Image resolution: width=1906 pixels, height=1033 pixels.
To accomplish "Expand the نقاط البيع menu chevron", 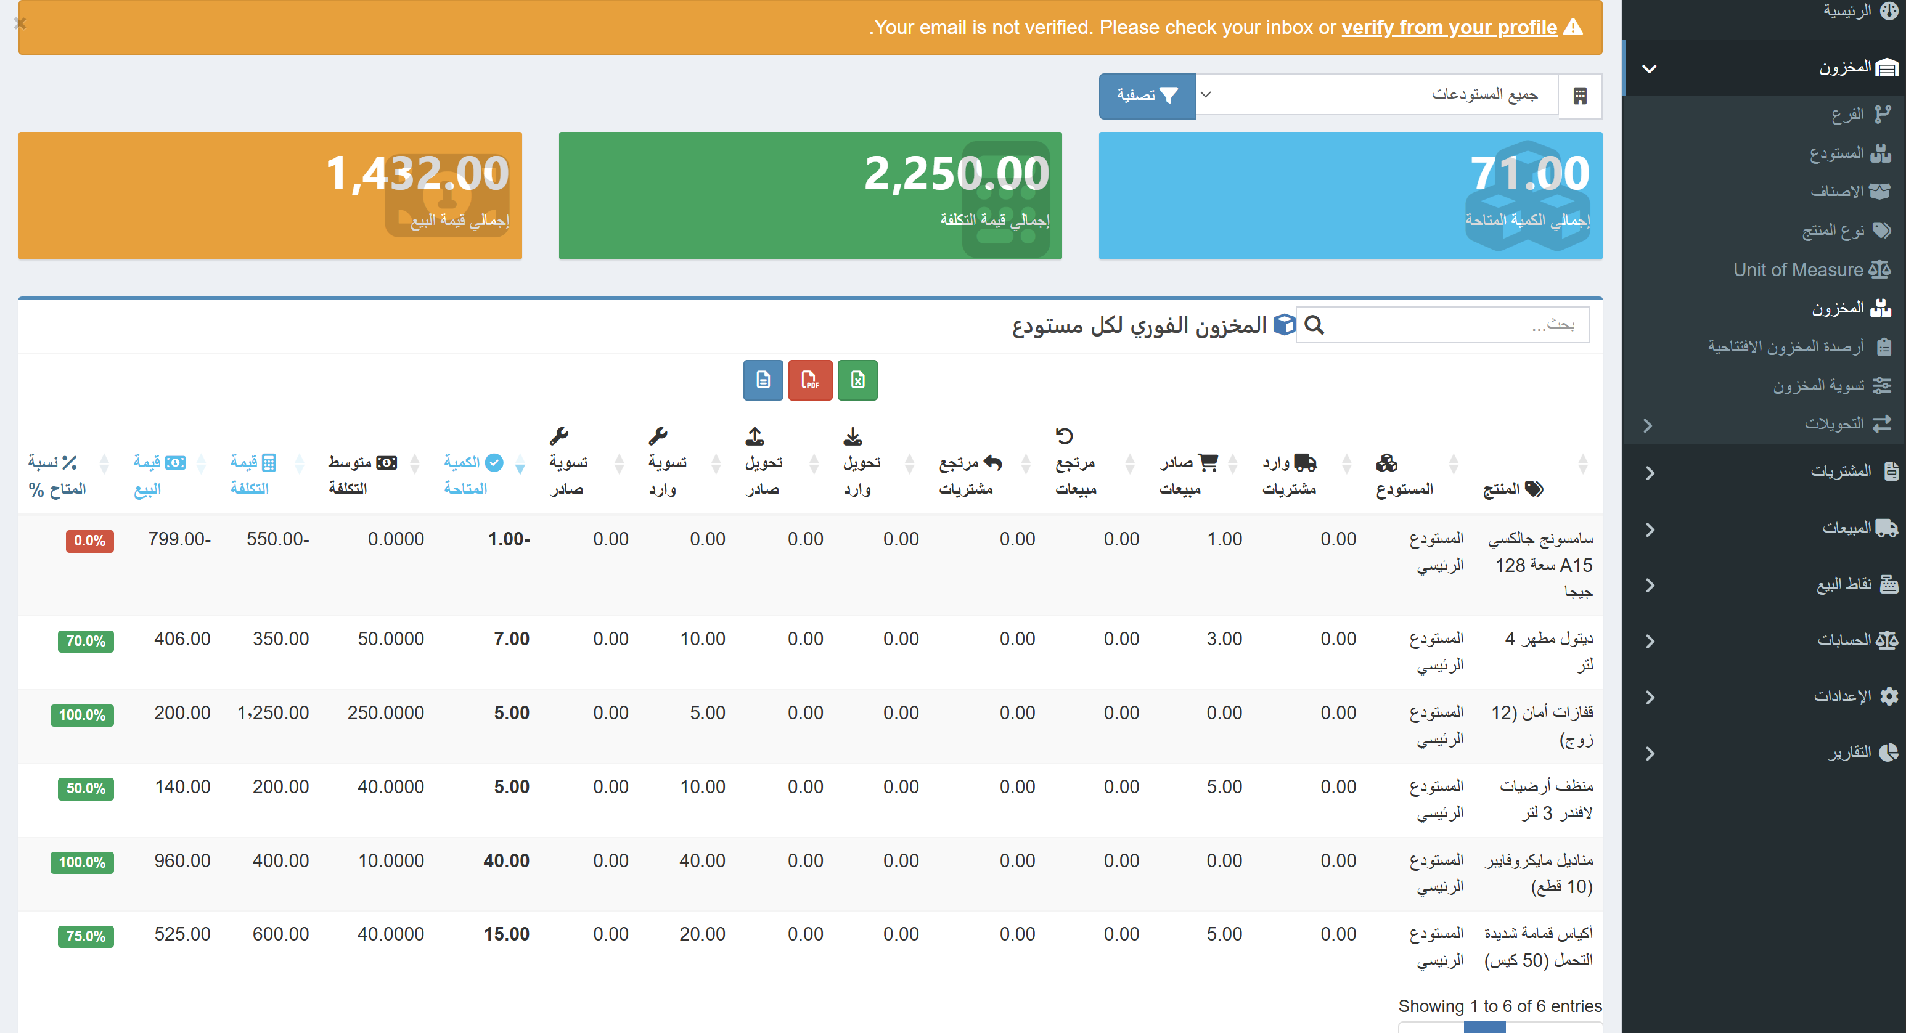I will tap(1650, 586).
